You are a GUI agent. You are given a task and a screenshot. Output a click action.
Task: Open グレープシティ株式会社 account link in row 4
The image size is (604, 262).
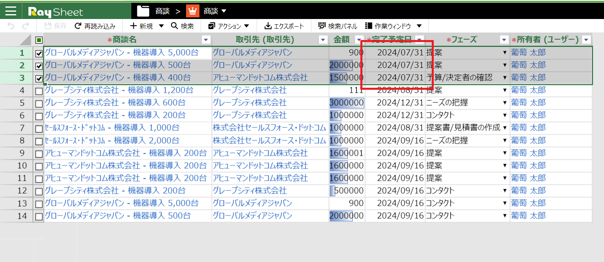pyautogui.click(x=250, y=90)
